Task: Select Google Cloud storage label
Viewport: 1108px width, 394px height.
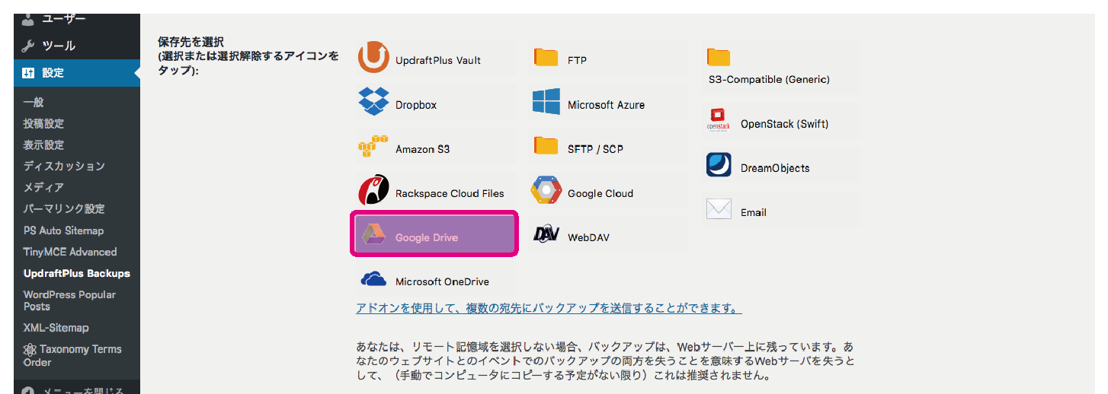Action: [x=600, y=193]
